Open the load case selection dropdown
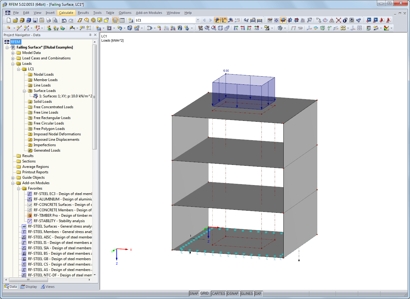 (198, 20)
